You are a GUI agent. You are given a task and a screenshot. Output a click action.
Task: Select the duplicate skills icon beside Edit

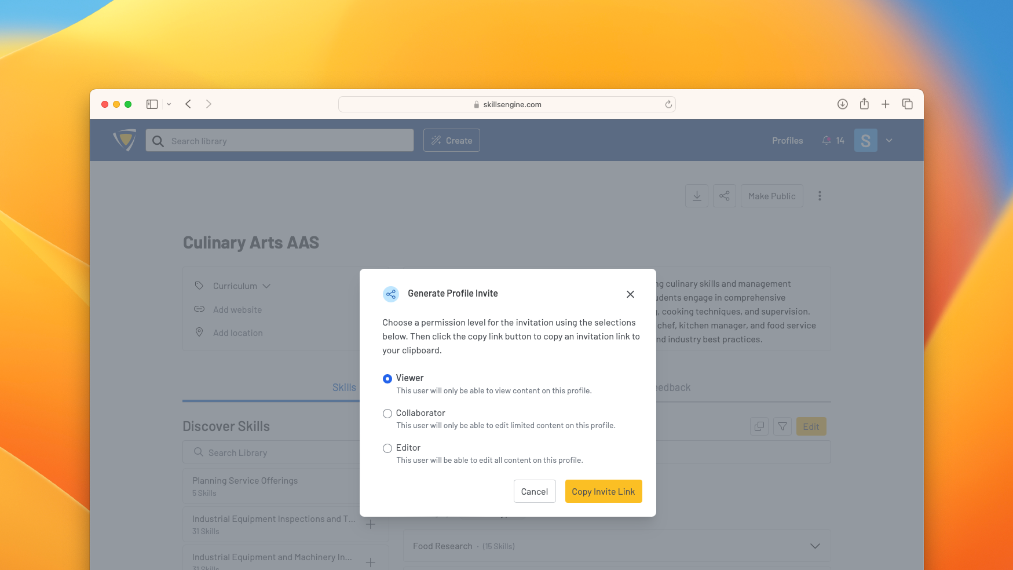coord(759,426)
